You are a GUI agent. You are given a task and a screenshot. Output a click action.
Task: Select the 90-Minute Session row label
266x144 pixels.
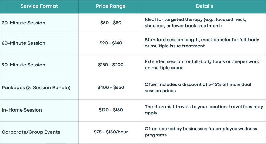[x=24, y=65]
